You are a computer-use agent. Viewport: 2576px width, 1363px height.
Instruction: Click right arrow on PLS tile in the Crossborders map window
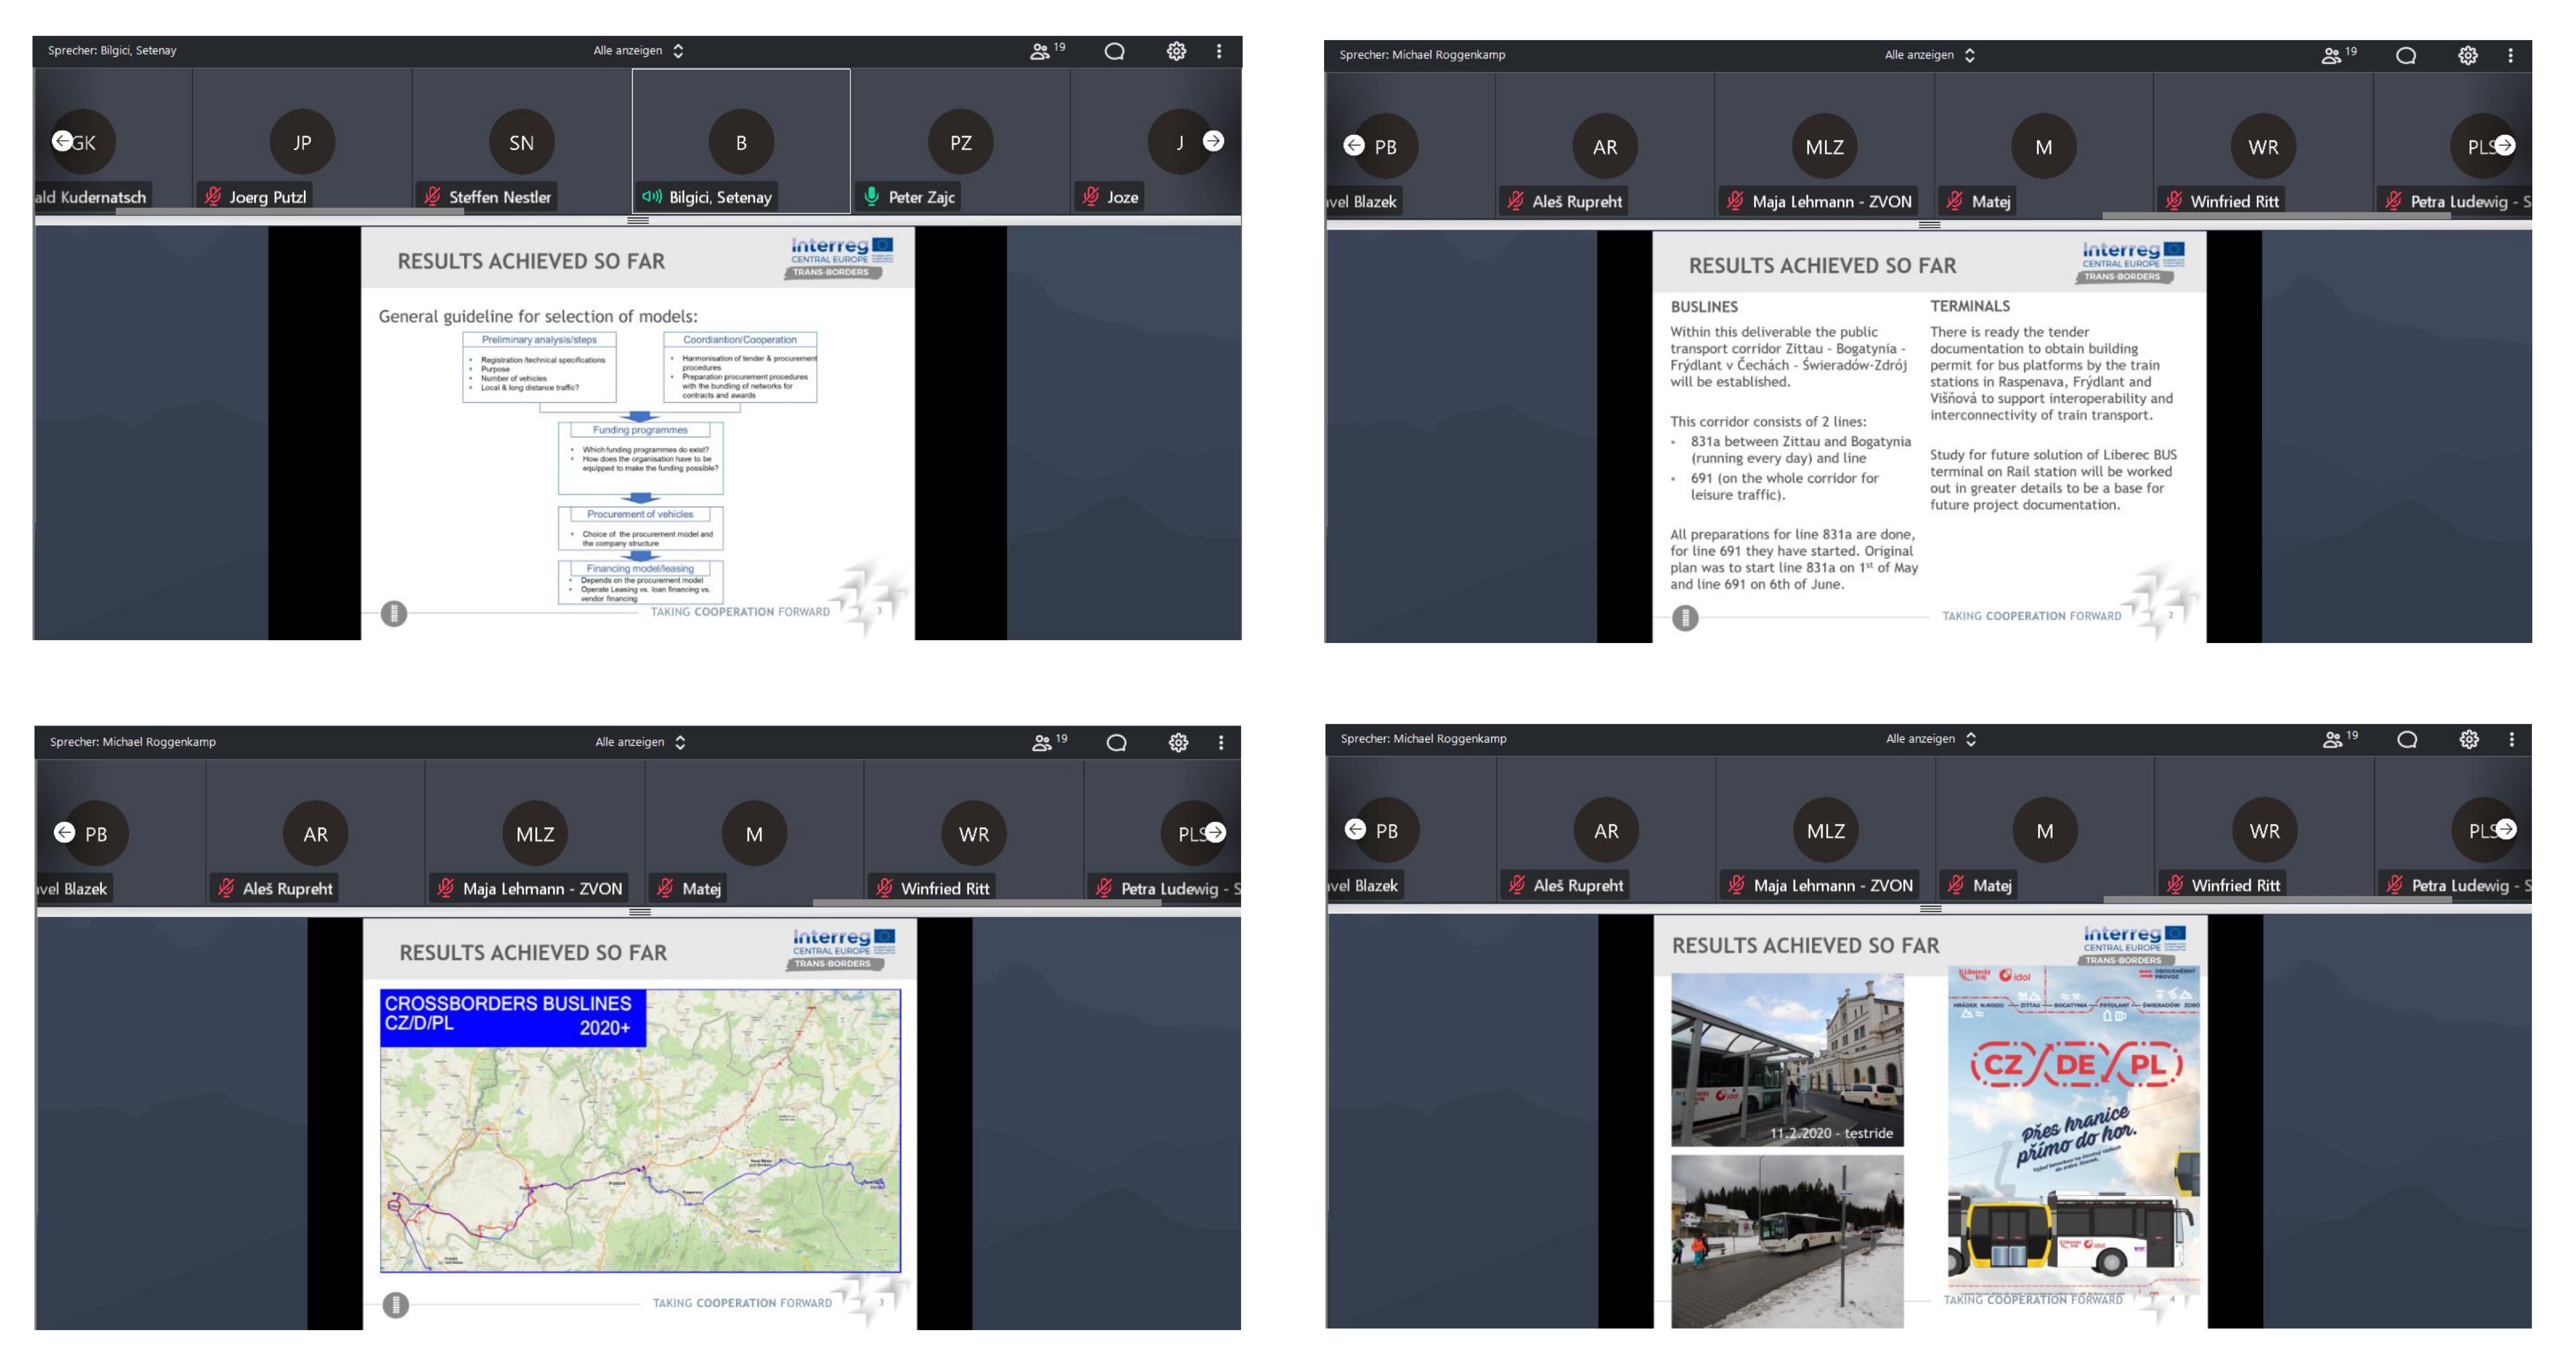click(x=1215, y=832)
